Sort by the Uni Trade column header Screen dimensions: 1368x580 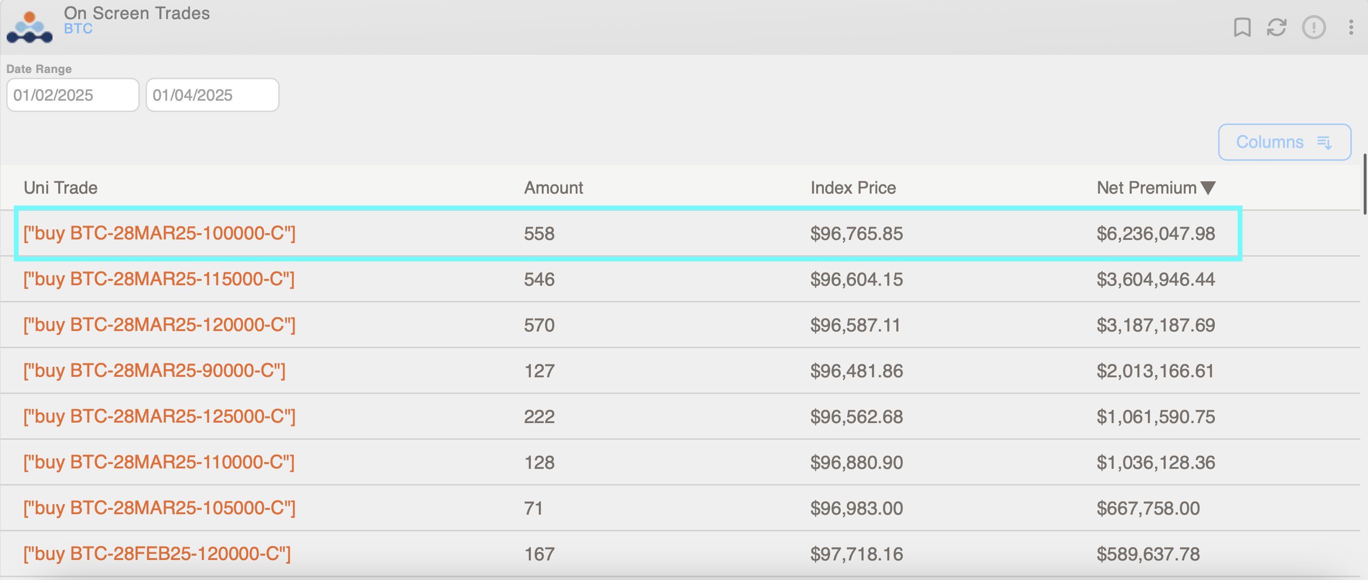click(61, 188)
